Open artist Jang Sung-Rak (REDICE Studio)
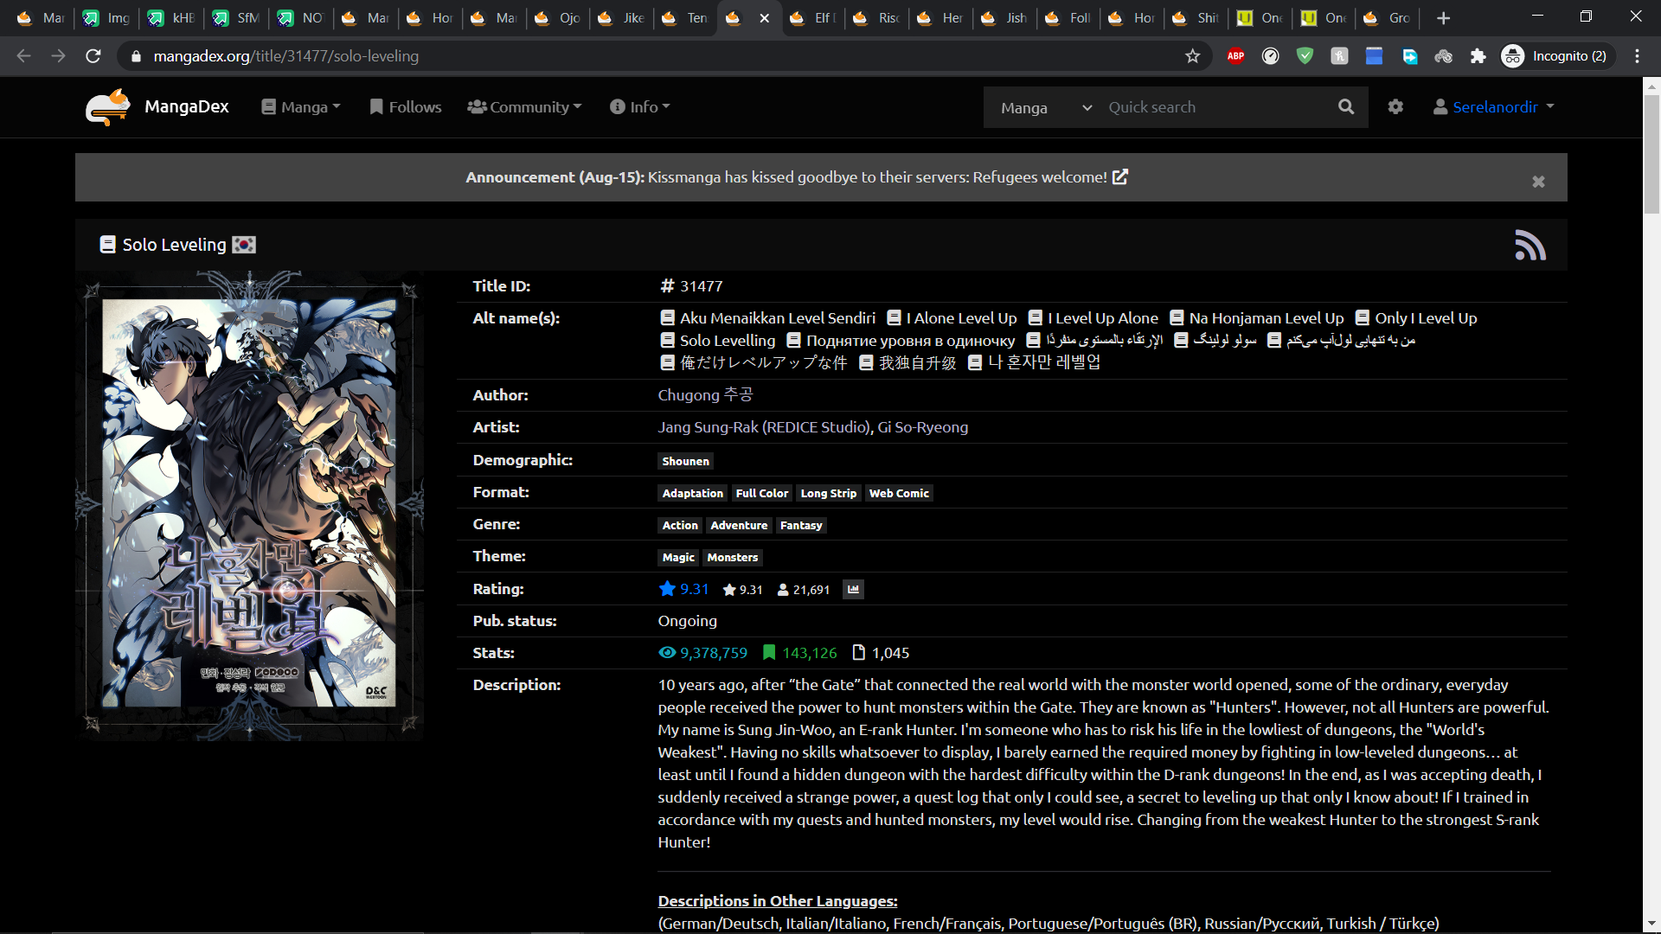Viewport: 1661px width, 934px height. click(764, 427)
